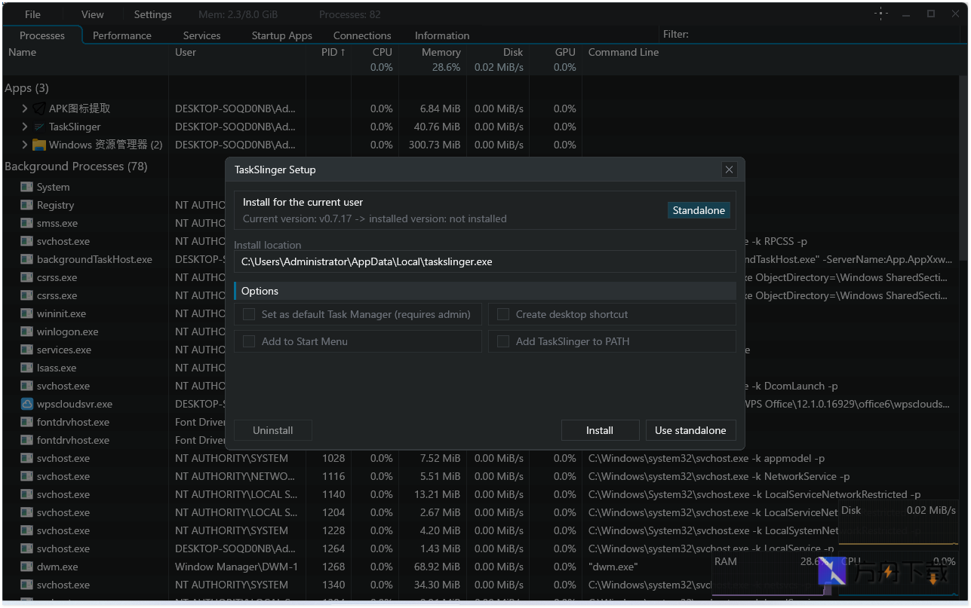This screenshot has width=971, height=608.
Task: Expand the APK图标提取 app row
Action: click(x=25, y=108)
